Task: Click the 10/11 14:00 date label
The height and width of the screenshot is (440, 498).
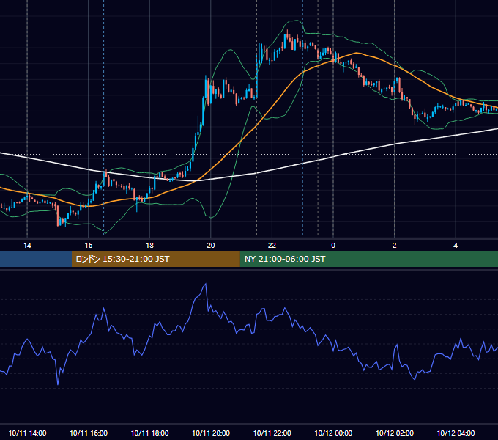Action: pyautogui.click(x=27, y=433)
